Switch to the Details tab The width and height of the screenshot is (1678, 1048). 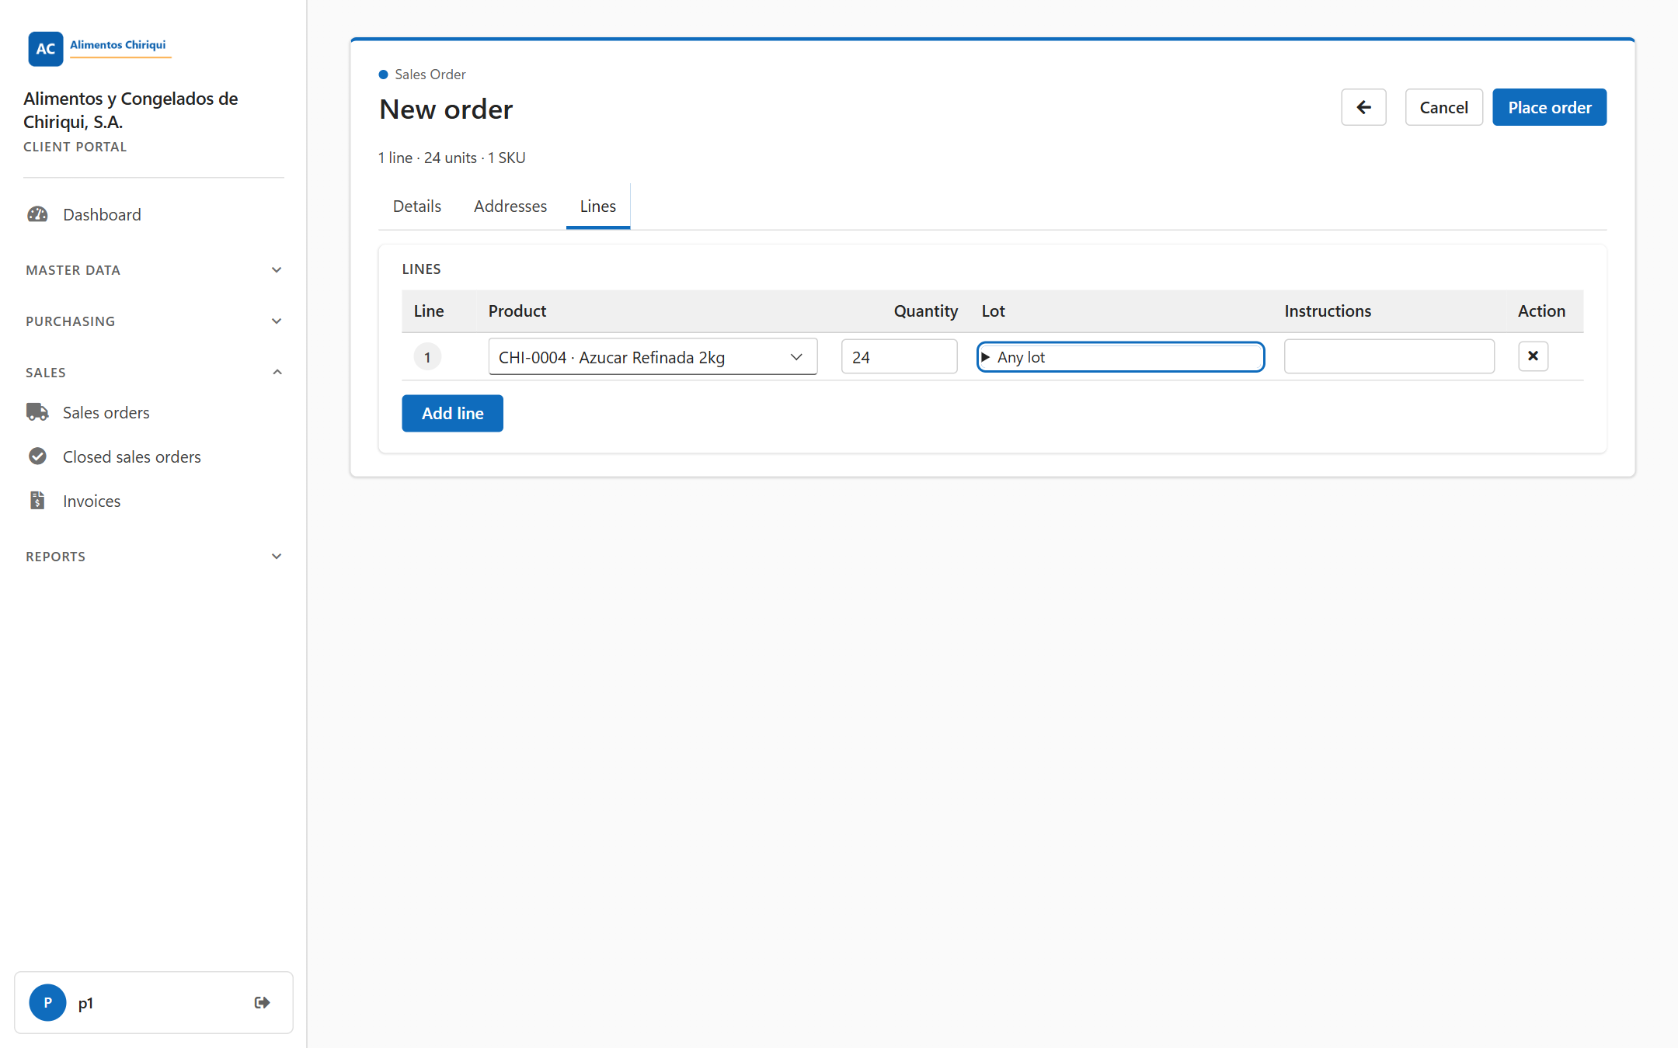click(x=417, y=206)
